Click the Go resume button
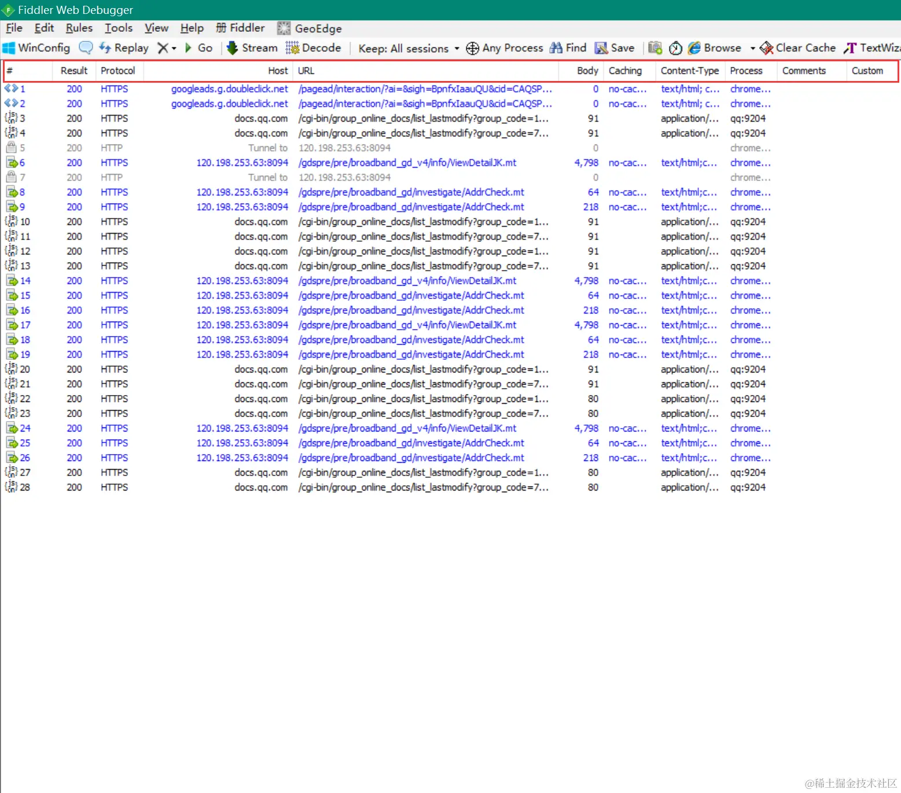 [198, 48]
